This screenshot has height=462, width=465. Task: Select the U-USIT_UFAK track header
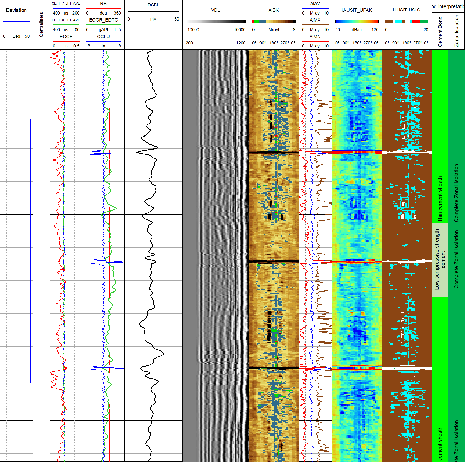357,10
